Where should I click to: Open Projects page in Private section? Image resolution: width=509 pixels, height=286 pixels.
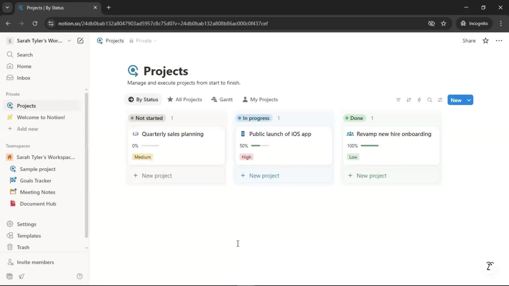click(42, 106)
